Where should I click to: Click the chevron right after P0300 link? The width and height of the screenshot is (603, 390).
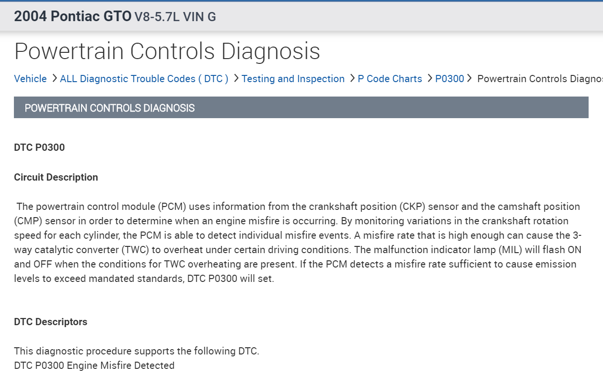[x=470, y=78]
